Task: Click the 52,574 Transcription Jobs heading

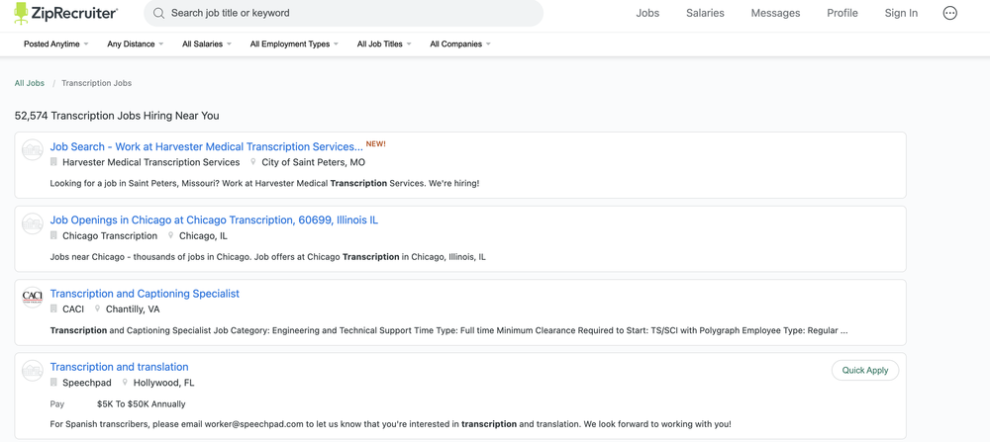Action: (117, 116)
